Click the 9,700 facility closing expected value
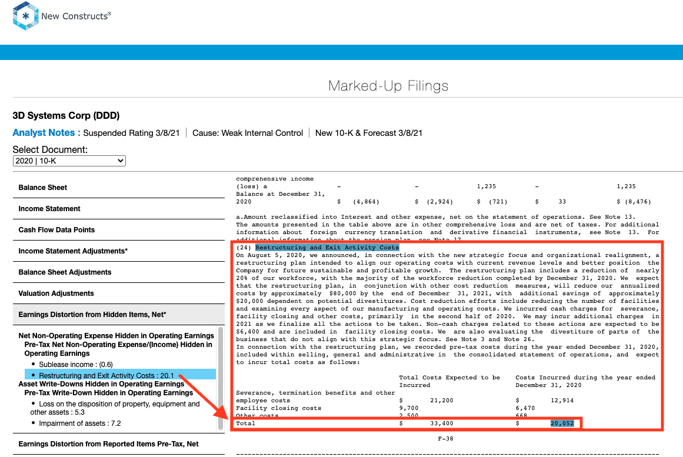The width and height of the screenshot is (683, 457). coord(409,408)
